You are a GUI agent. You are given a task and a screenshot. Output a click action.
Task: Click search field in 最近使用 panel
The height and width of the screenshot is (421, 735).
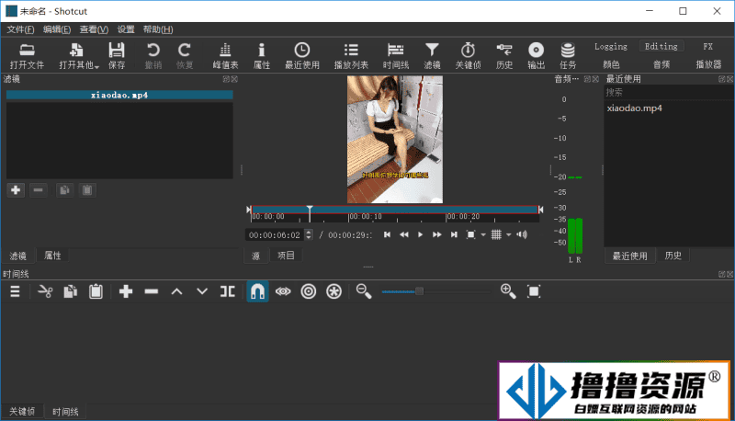(x=669, y=92)
